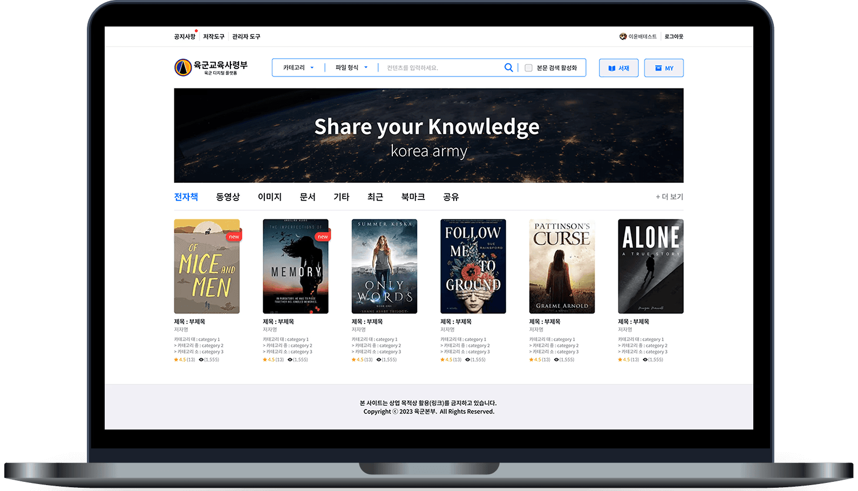The width and height of the screenshot is (858, 491).
Task: Open the MY archive button
Action: coord(664,68)
